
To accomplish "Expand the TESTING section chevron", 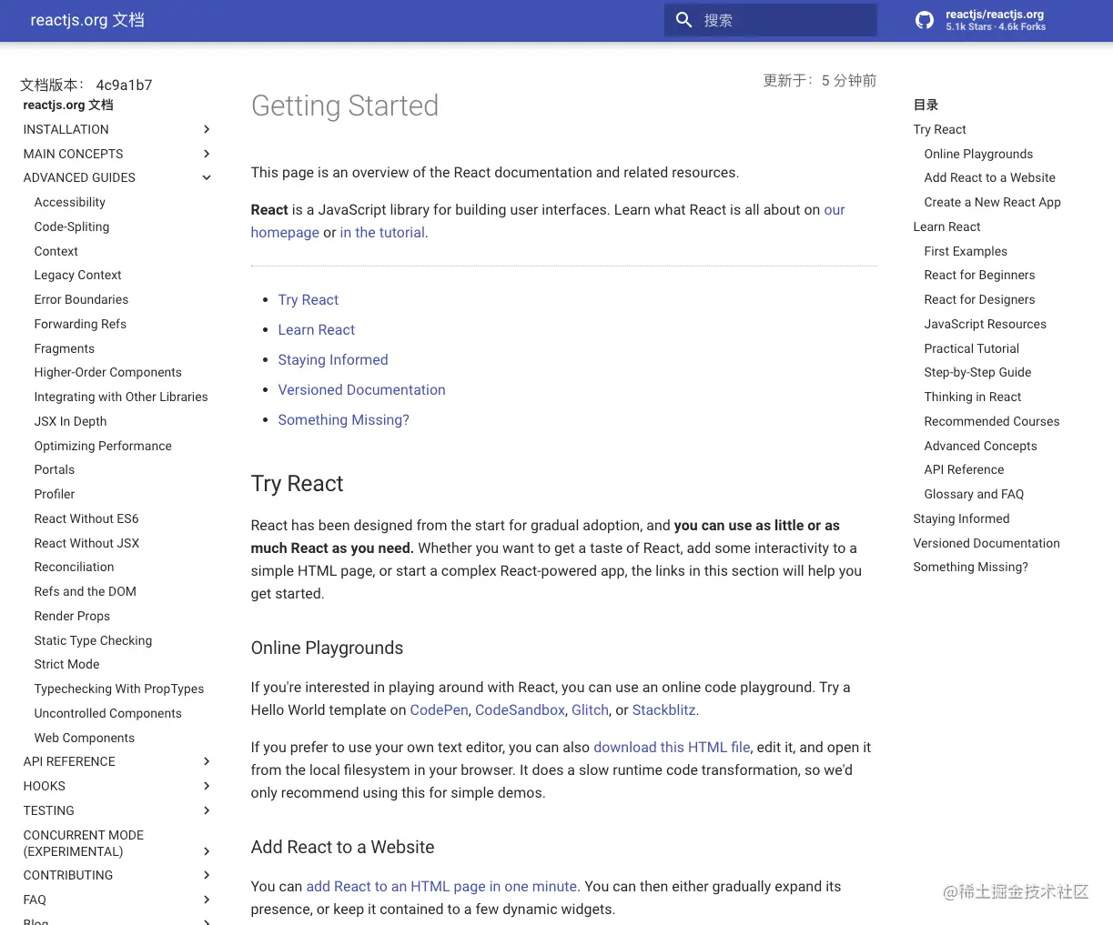I will click(207, 810).
